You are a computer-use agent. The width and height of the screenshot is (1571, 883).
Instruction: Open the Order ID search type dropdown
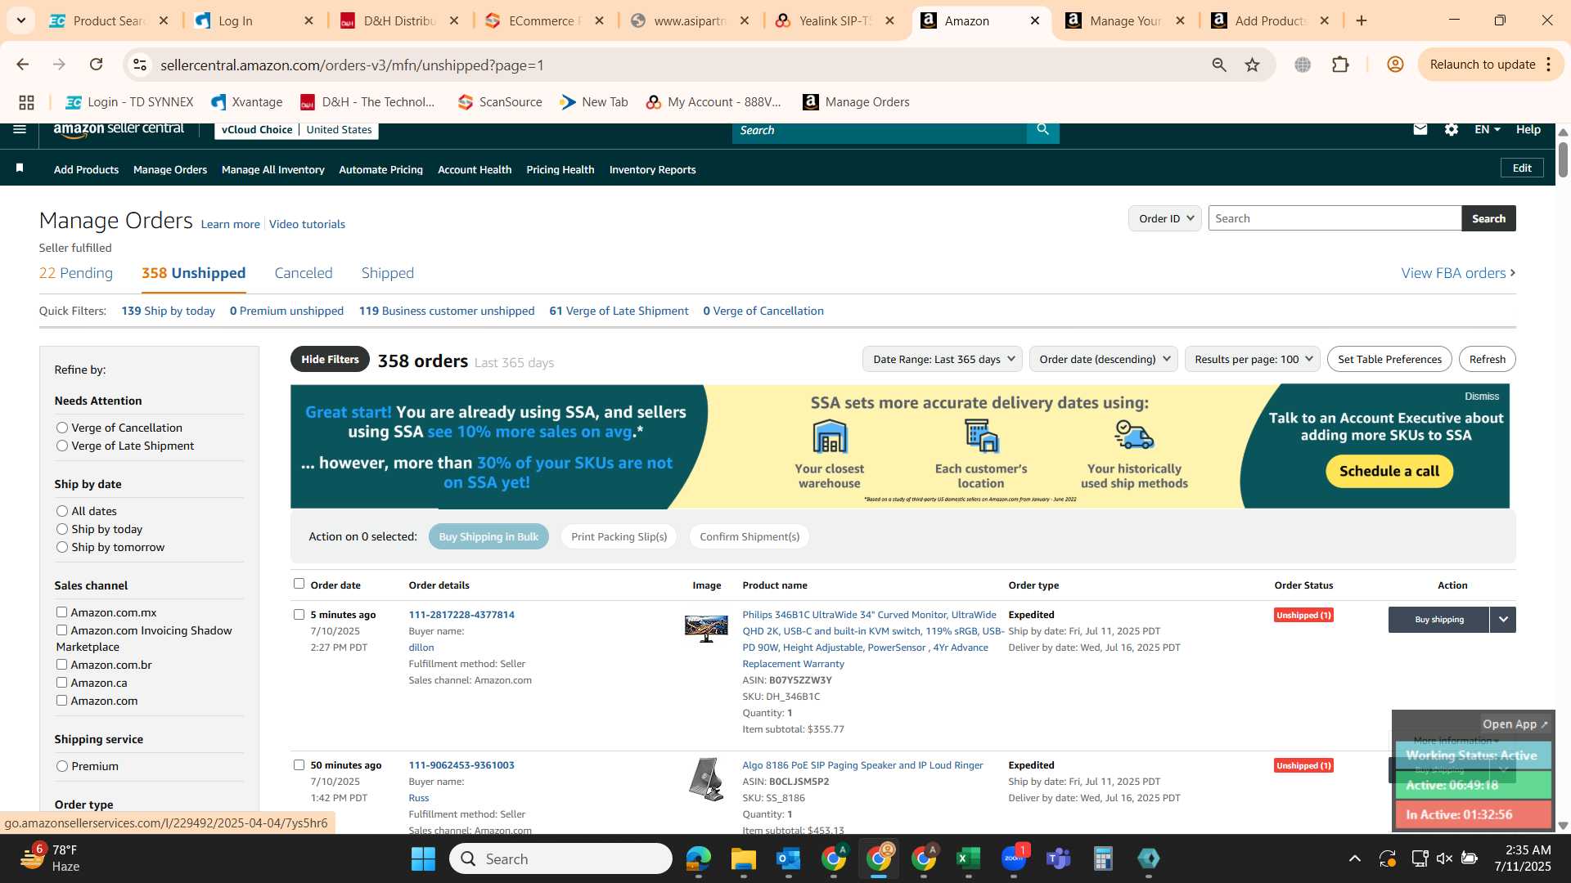[x=1165, y=218]
